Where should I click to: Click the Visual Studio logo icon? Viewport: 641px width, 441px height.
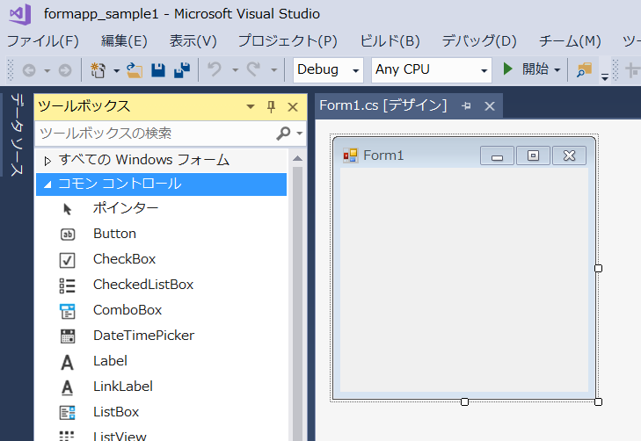point(20,14)
